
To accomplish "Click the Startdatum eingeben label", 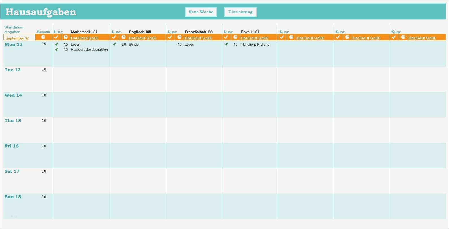I will (14, 30).
